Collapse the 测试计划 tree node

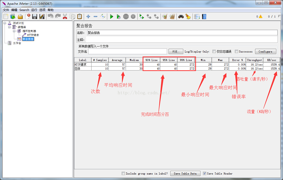coord(5,23)
